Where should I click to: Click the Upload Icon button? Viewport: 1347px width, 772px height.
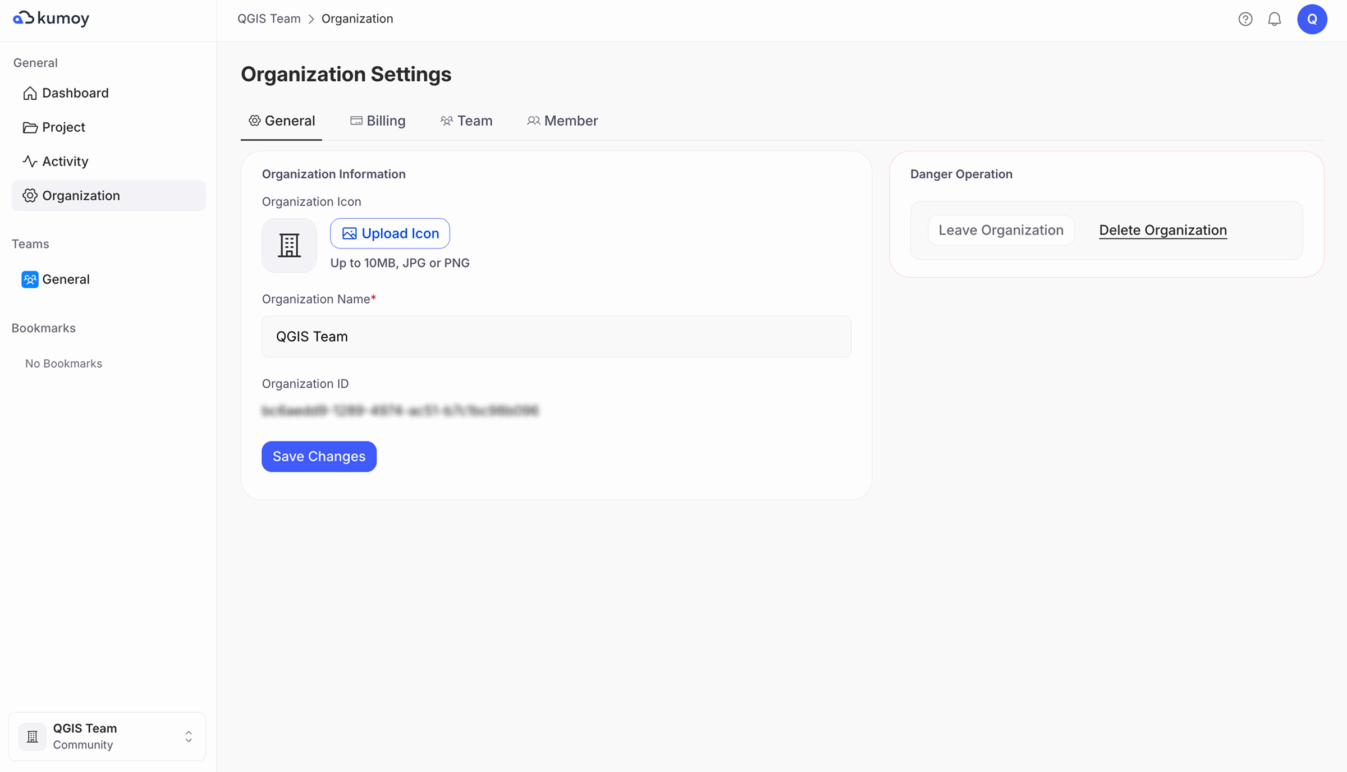(390, 233)
